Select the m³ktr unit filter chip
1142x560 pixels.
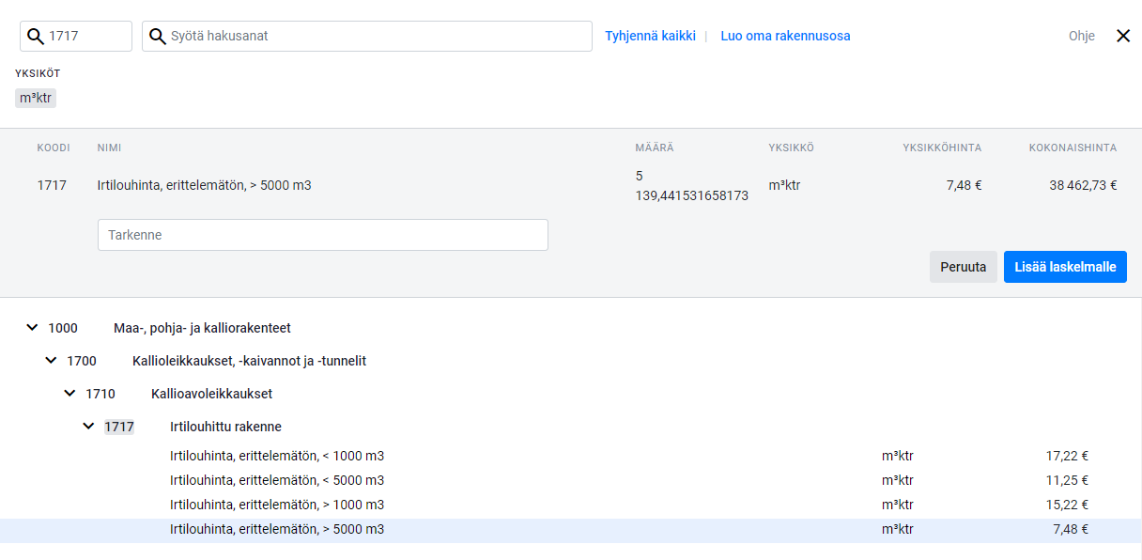[36, 98]
